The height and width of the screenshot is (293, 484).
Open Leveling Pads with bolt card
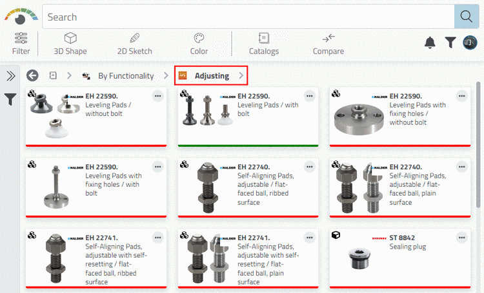(x=248, y=117)
